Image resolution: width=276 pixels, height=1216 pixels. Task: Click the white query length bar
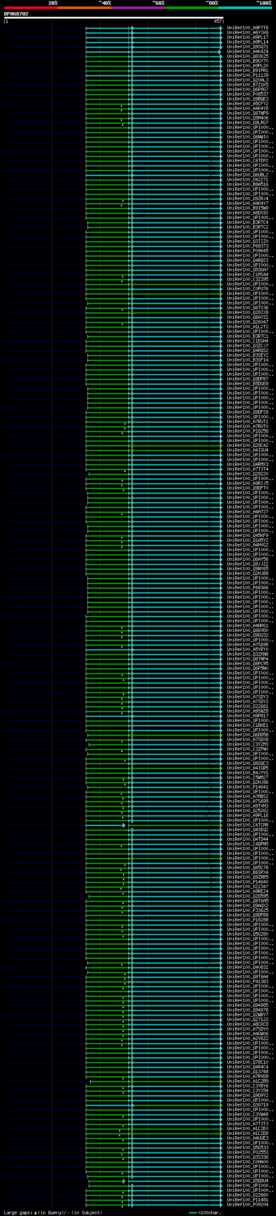coord(113,18)
